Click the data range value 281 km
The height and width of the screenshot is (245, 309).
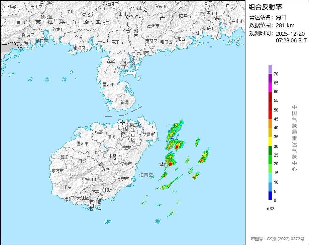[x=285, y=25]
